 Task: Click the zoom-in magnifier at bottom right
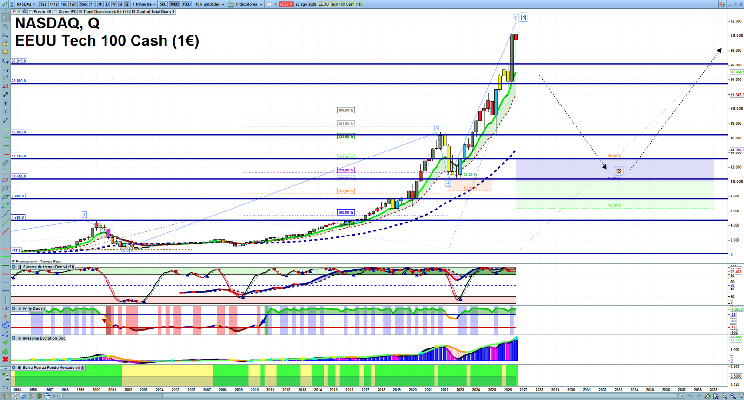(733, 396)
